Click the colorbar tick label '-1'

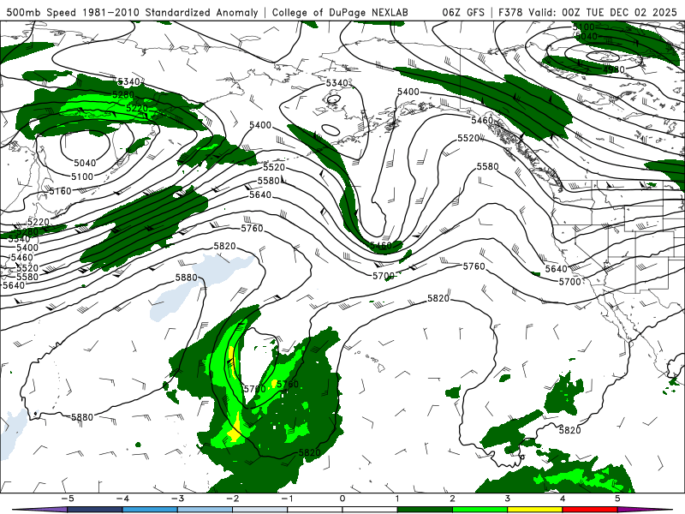[x=288, y=499]
